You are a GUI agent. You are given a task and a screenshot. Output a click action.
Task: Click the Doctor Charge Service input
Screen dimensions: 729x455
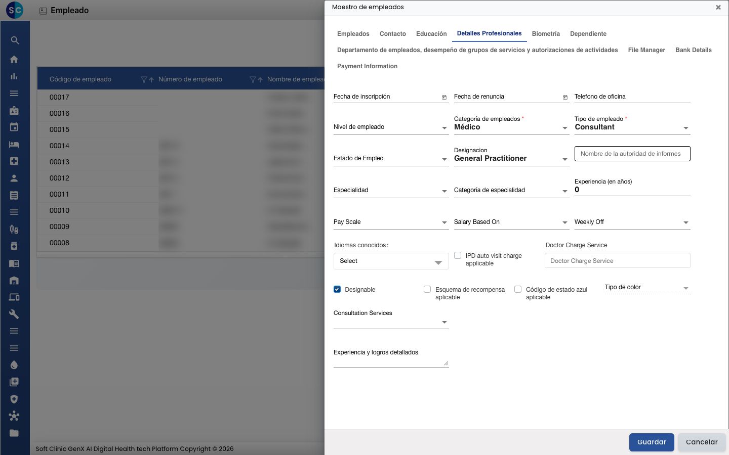point(618,261)
